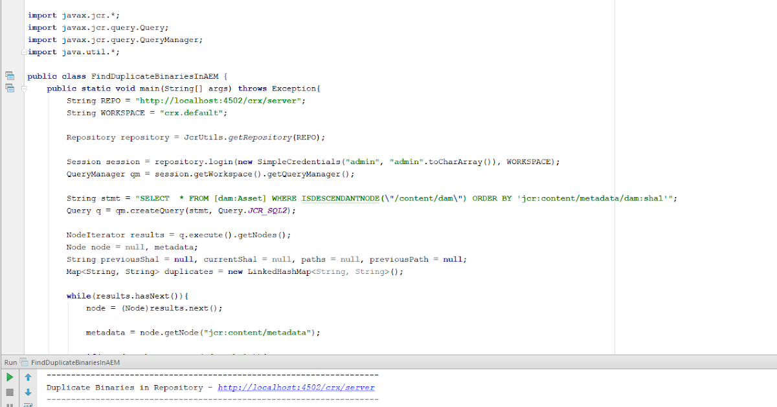Rerun the program with the green arrow

[9, 377]
